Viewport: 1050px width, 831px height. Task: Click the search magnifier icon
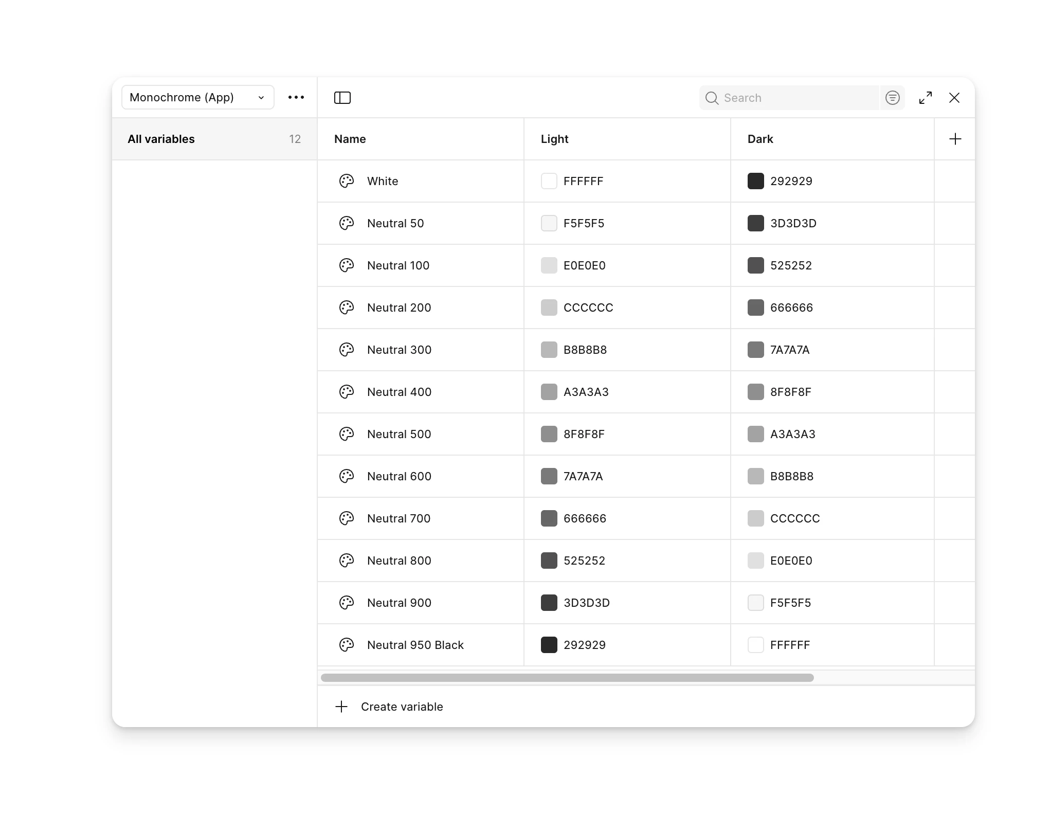click(x=712, y=98)
